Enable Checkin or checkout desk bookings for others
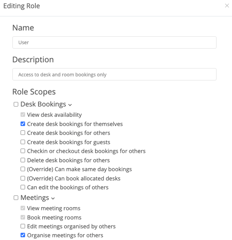The image size is (232, 240). pyautogui.click(x=23, y=151)
